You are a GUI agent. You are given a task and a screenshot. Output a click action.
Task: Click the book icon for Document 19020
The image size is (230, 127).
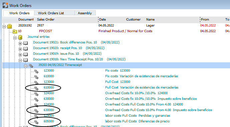(25, 49)
